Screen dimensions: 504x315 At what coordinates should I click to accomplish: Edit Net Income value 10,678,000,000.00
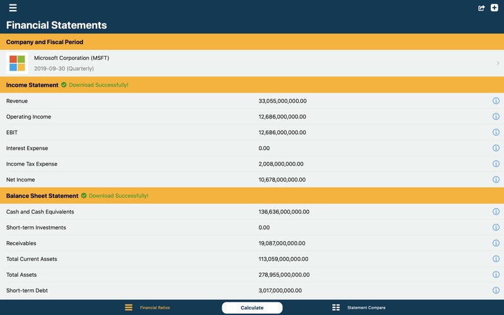click(x=282, y=180)
